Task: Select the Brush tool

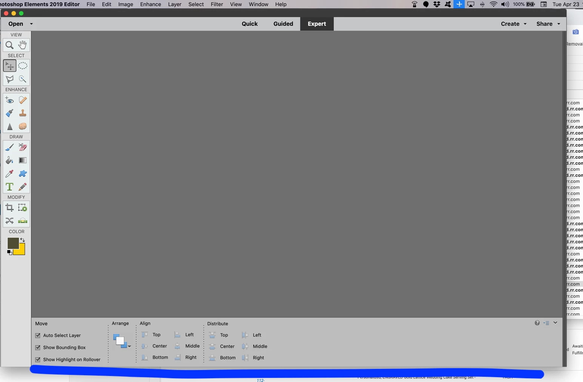Action: (9, 147)
